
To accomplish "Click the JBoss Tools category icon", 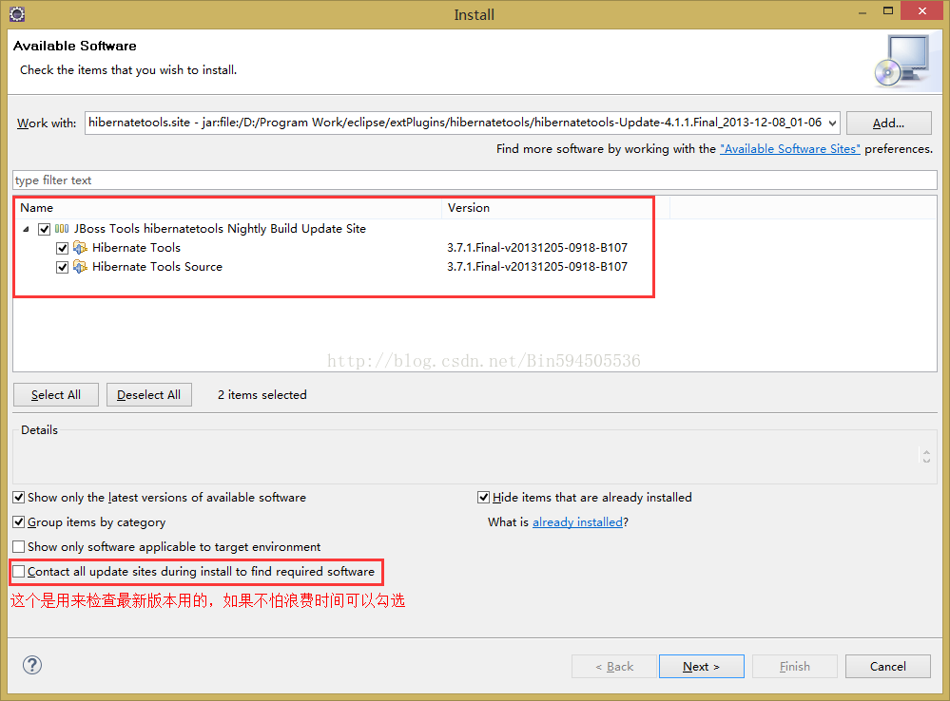I will [62, 229].
